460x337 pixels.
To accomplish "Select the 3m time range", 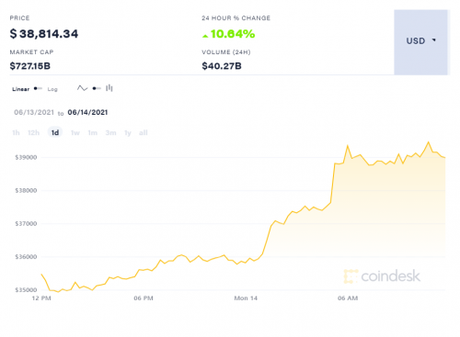I will pyautogui.click(x=110, y=133).
